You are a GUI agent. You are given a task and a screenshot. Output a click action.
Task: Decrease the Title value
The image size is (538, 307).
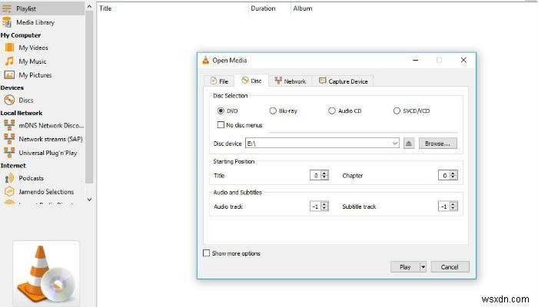[x=324, y=177]
